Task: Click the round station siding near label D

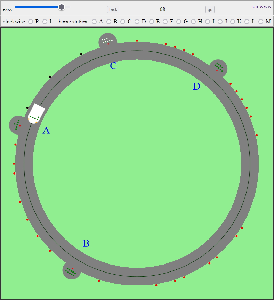Action: click(x=218, y=68)
